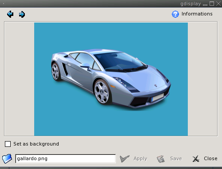This screenshot has width=222, height=169.
Task: Click the Save button label
Action: click(x=176, y=158)
